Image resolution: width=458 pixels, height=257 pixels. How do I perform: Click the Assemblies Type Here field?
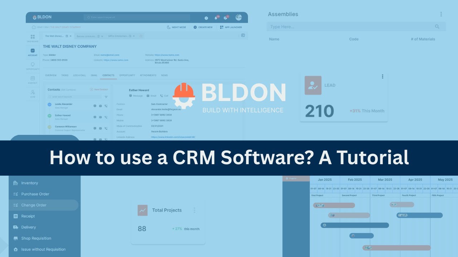coord(356,27)
